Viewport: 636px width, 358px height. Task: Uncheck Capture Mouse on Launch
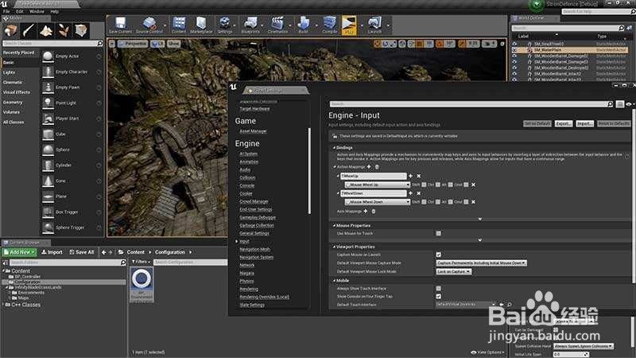tap(439, 255)
